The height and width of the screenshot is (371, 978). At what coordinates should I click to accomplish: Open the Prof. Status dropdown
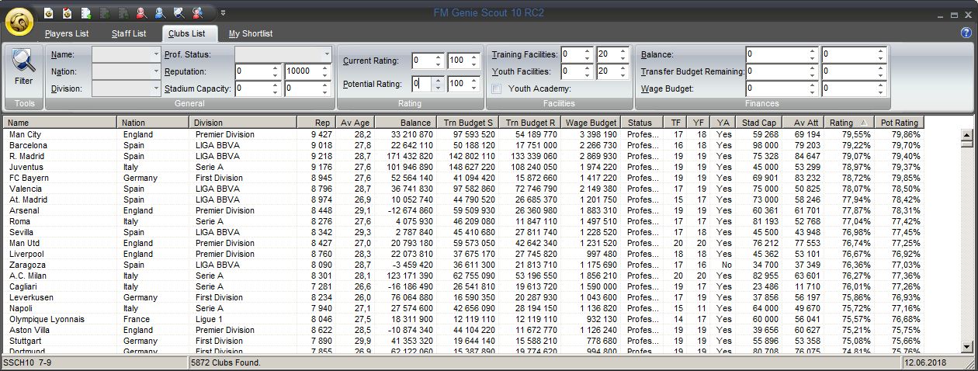(327, 54)
